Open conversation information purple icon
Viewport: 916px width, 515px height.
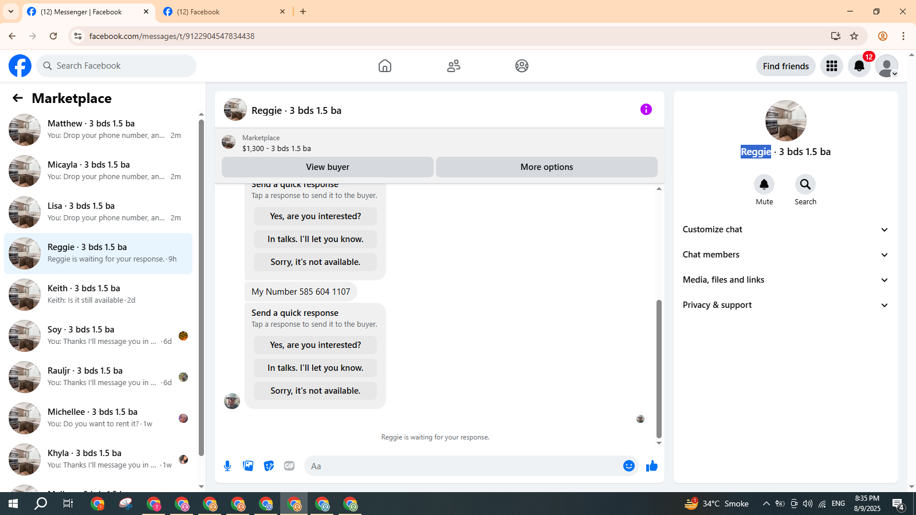(x=646, y=109)
